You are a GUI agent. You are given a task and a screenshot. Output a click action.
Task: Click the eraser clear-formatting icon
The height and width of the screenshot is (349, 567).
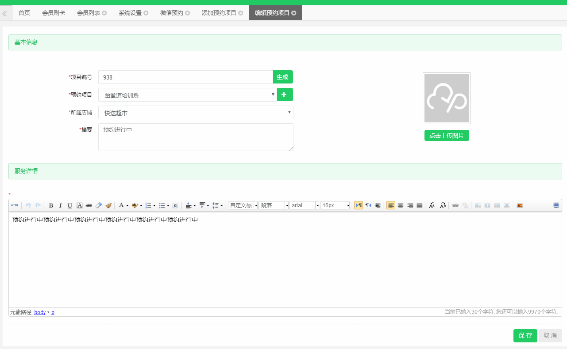click(99, 205)
